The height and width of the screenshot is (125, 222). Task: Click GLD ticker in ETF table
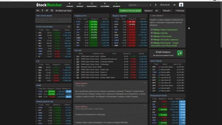pyautogui.click(x=40, y=70)
